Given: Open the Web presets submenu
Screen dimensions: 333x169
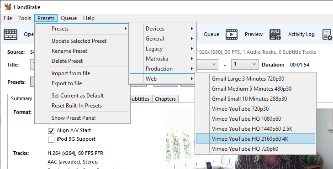Looking at the screenshot, I should coord(163,78).
